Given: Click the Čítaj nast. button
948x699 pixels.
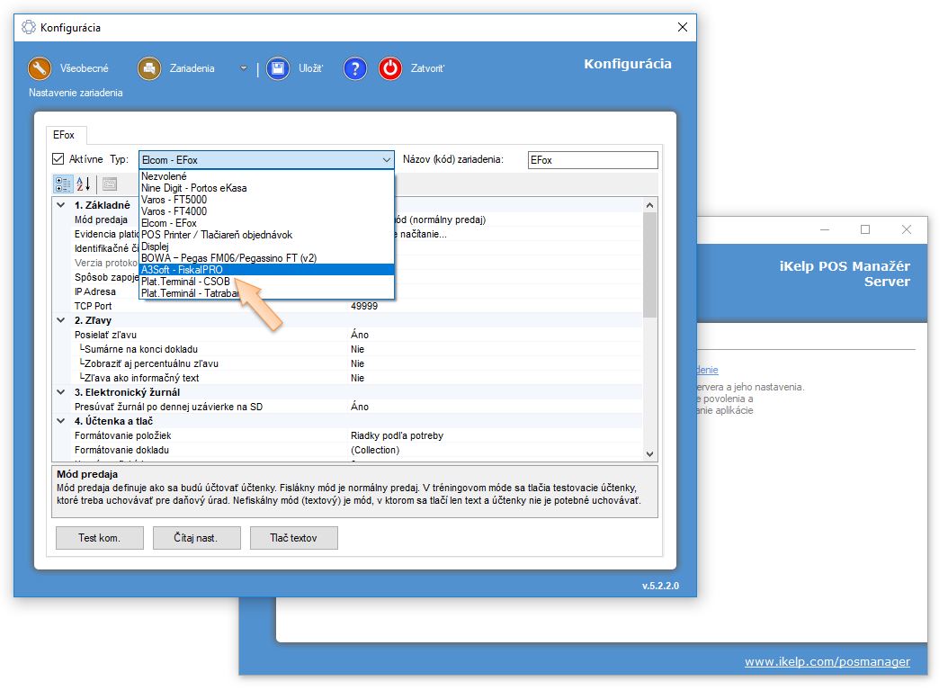Looking at the screenshot, I should click(196, 538).
